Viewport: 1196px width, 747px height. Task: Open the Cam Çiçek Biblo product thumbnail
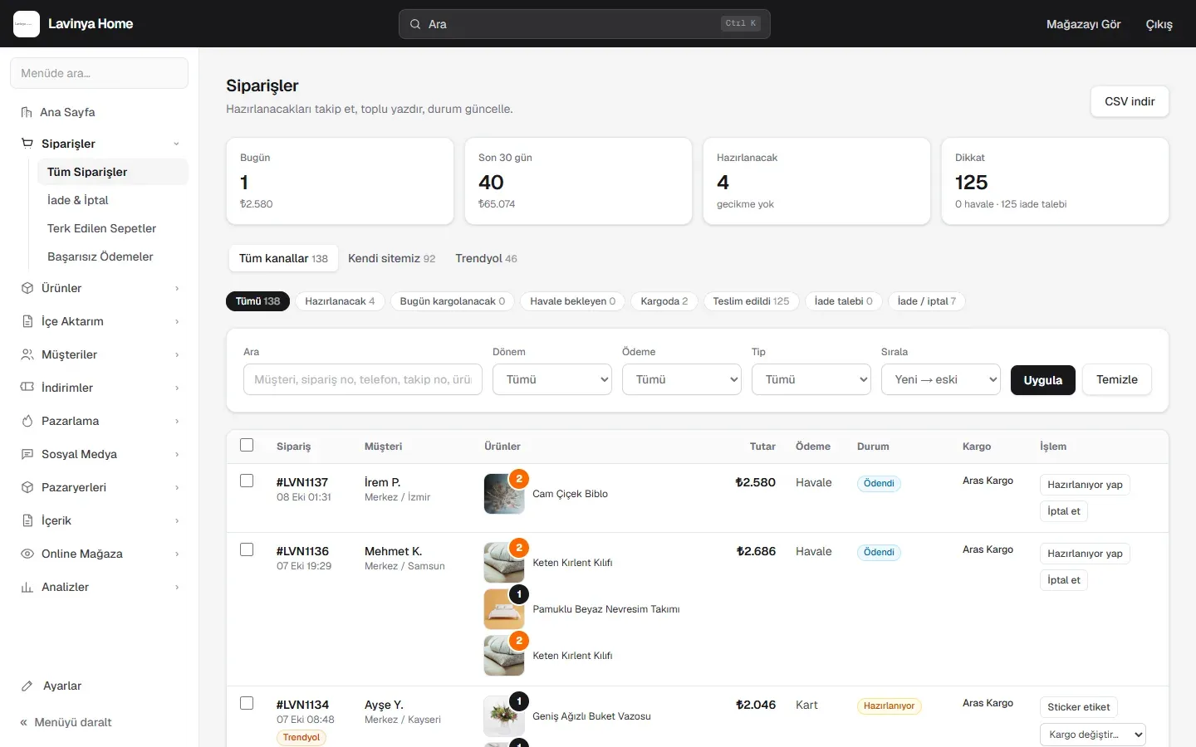(504, 494)
